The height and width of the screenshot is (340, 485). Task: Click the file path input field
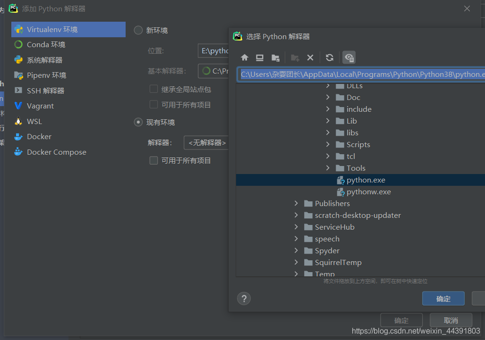(361, 75)
